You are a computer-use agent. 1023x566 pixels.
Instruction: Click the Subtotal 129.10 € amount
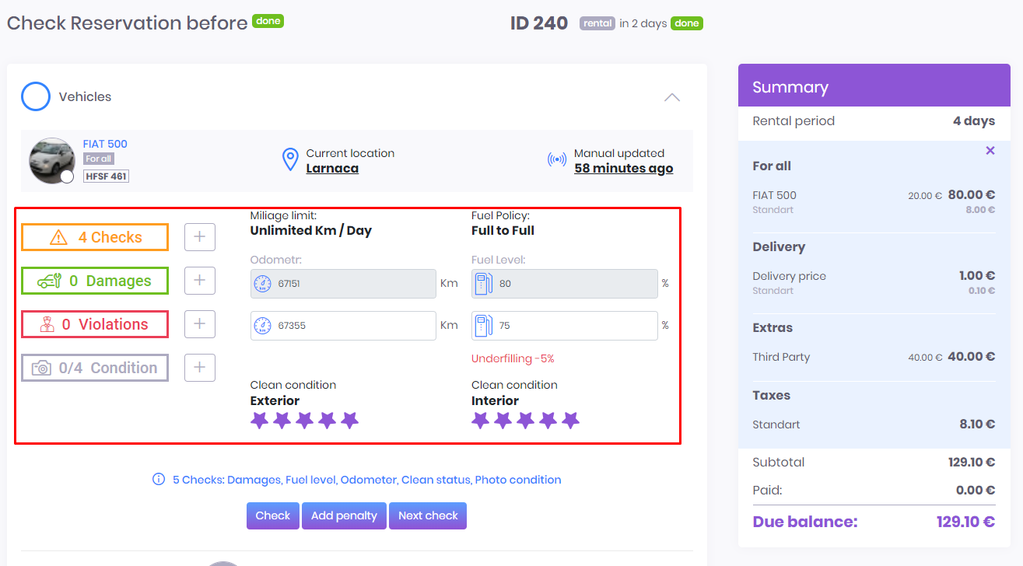[972, 463]
